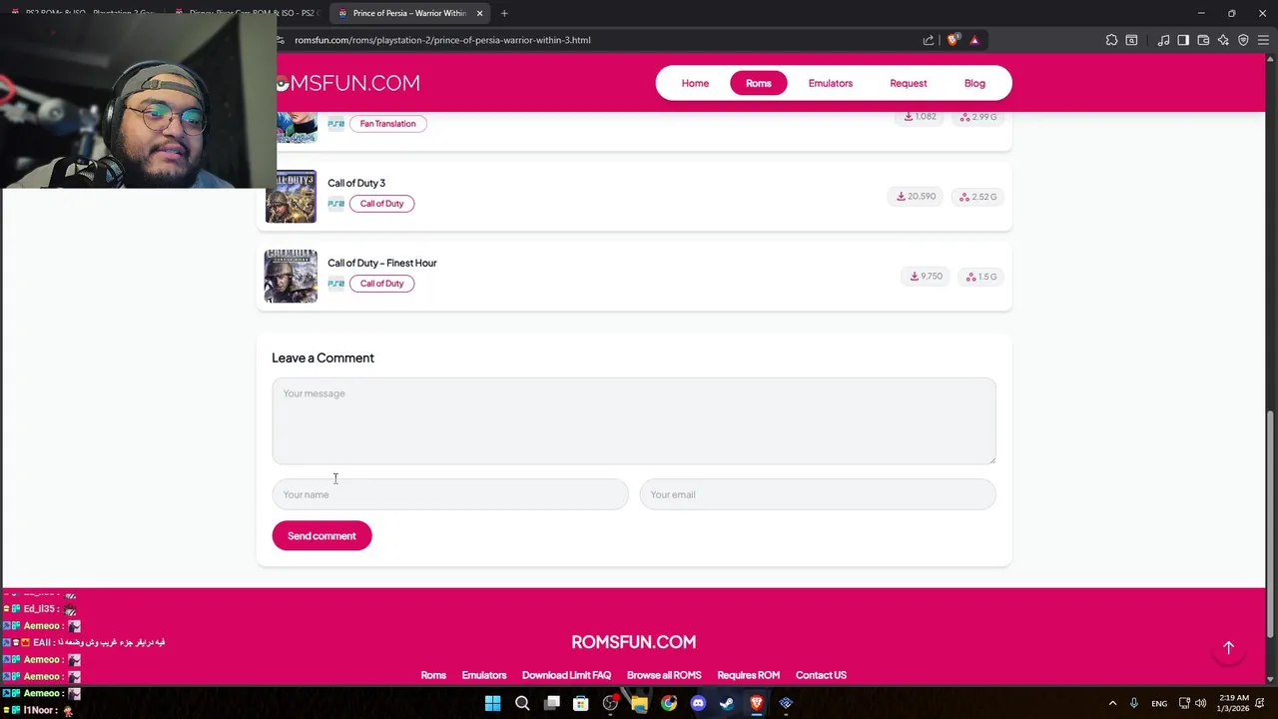1278x719 pixels.
Task: Open Discord from the taskbar
Action: [x=698, y=703]
